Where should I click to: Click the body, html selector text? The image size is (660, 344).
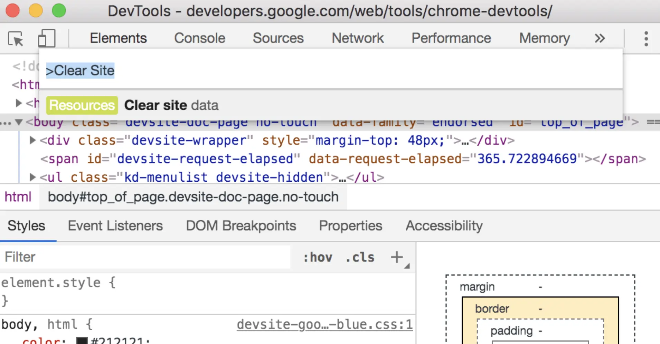coord(39,324)
